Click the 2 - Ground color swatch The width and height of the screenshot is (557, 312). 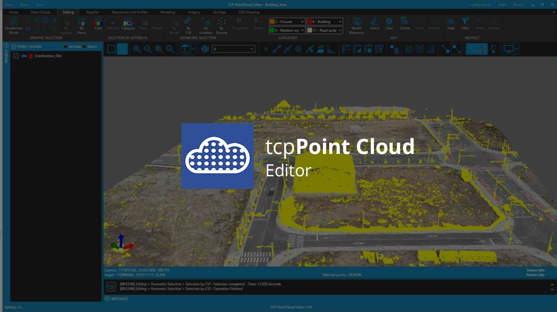pos(272,21)
